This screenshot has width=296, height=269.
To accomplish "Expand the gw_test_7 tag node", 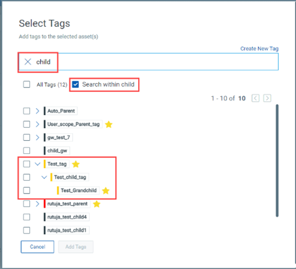I will point(37,137).
